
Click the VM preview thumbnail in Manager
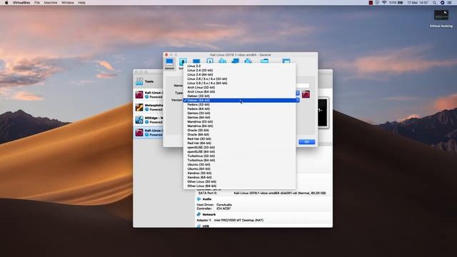tap(323, 113)
